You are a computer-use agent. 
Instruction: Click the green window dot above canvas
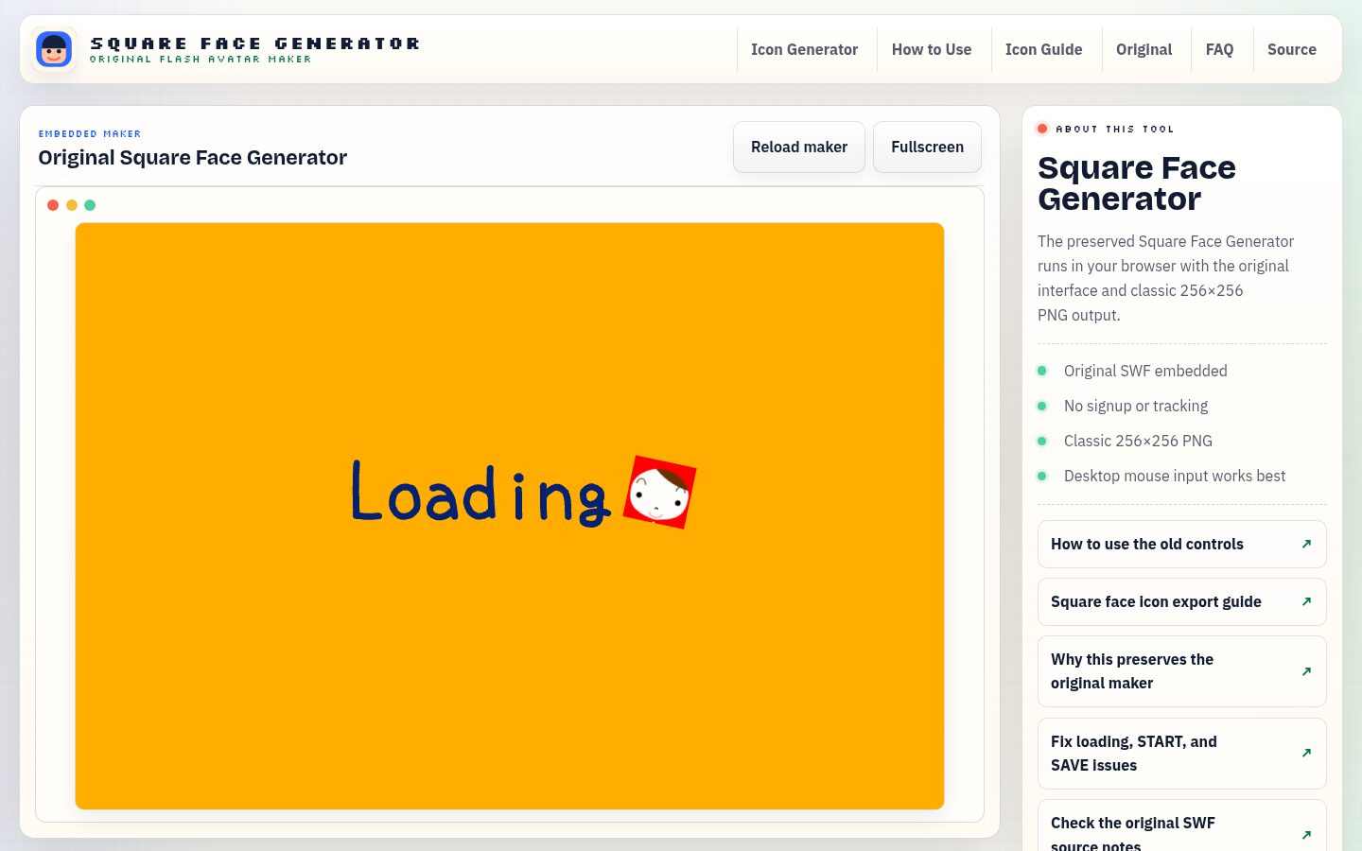click(90, 205)
